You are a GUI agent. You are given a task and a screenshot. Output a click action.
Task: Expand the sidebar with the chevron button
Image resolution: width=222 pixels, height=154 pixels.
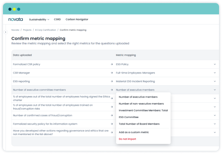coord(6,32)
